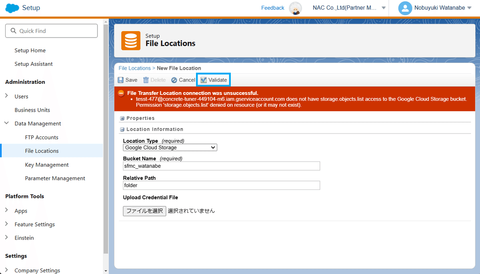Viewport: 480px width, 274px height.
Task: Click the Cancel circle icon
Action: click(174, 80)
